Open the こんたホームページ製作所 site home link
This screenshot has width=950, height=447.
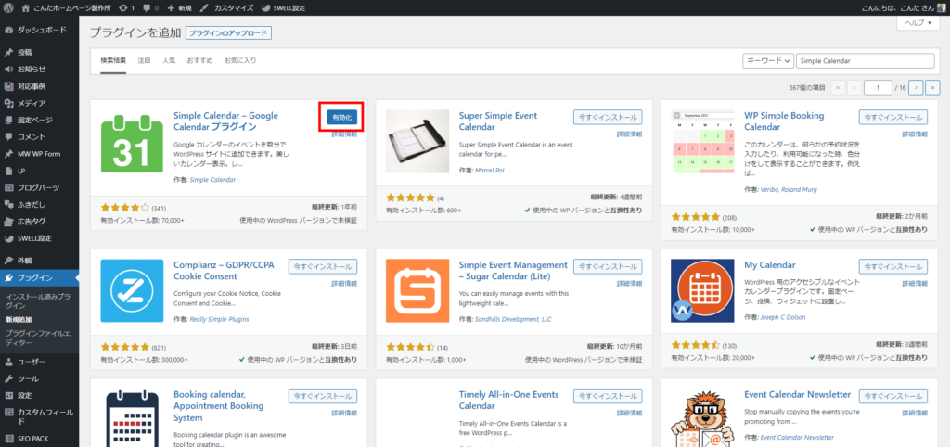coord(66,8)
